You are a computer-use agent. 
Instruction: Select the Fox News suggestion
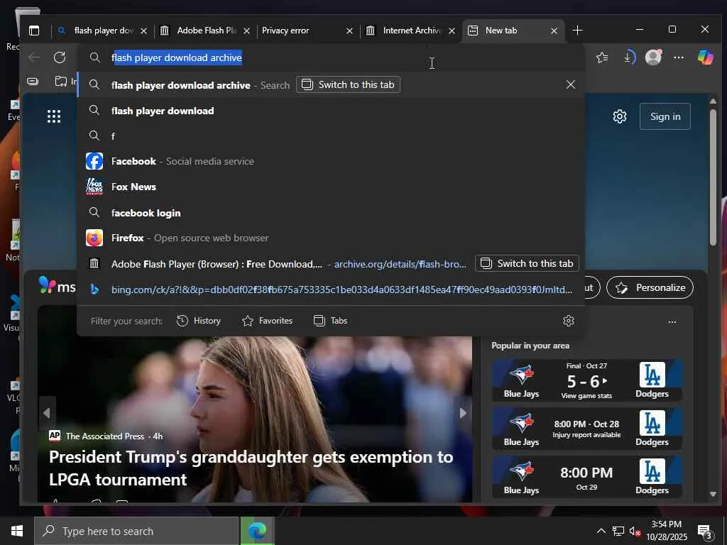pyautogui.click(x=331, y=187)
